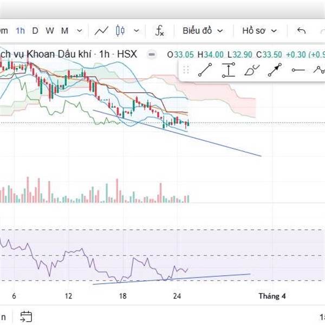This screenshot has width=325, height=325.
Task: Open the Hồ sơ dropdown
Action: point(259,31)
